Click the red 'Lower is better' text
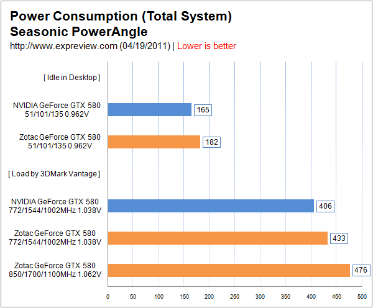Viewport: 373px width, 308px height. [207, 46]
